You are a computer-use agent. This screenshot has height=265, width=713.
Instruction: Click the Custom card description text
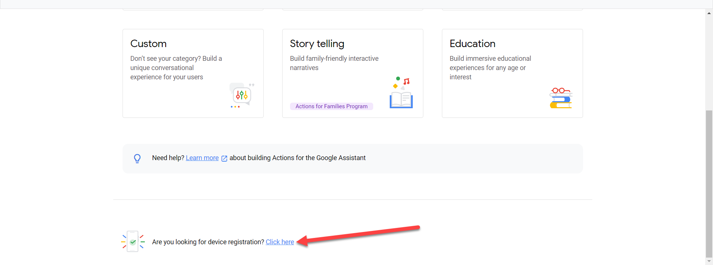click(x=176, y=68)
